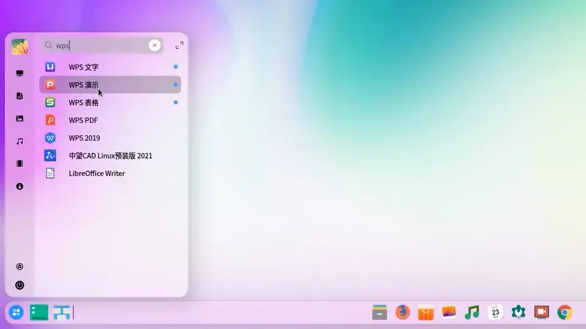
Task: Open the Pictures folder sidebar icon
Action: [x=20, y=119]
